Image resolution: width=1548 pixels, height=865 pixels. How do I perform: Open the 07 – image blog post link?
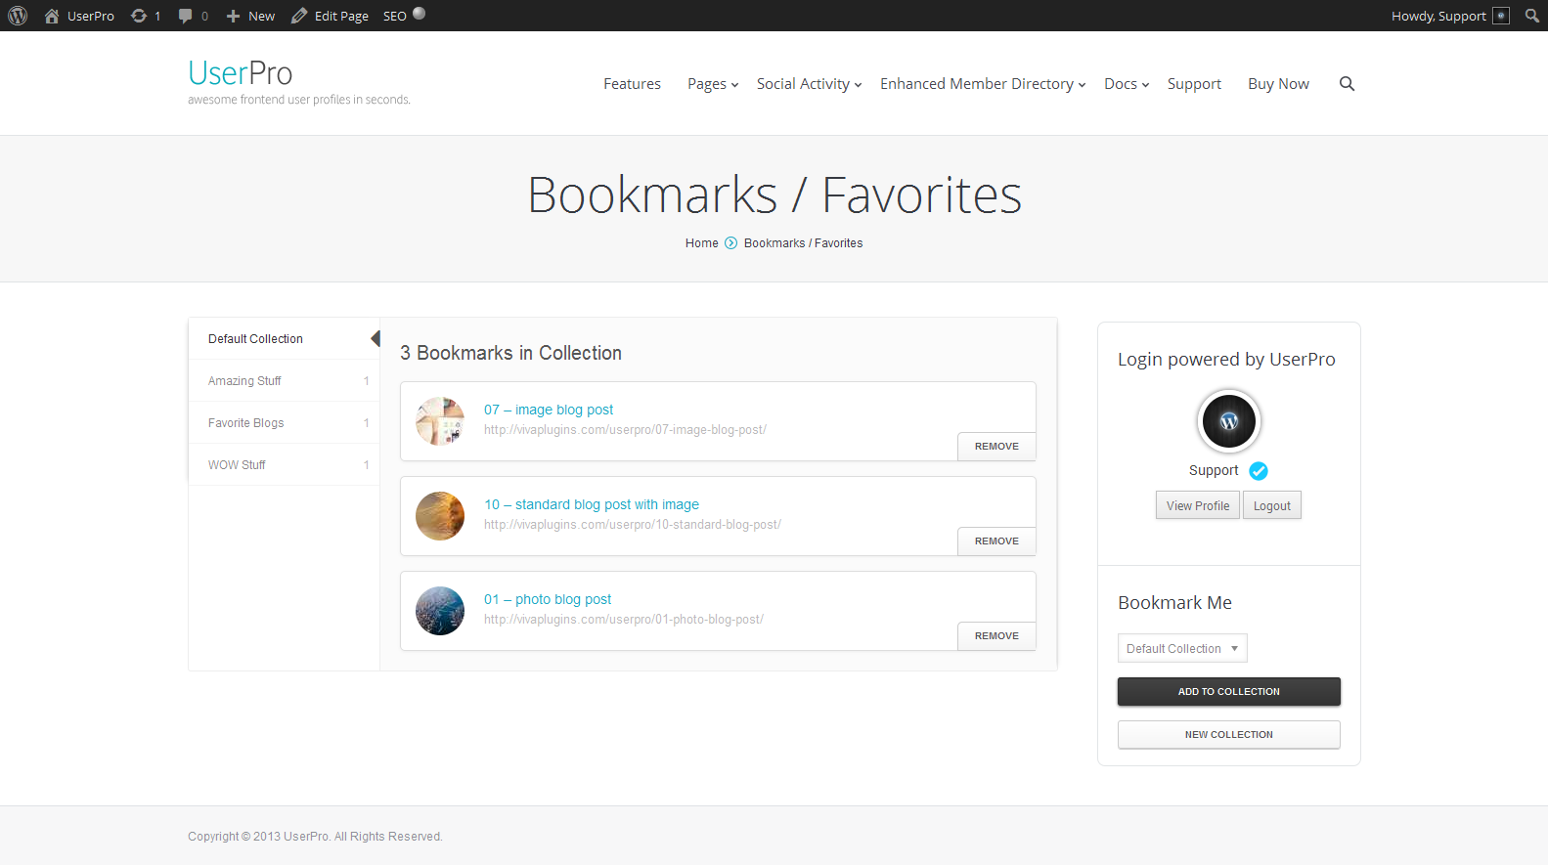tap(549, 410)
